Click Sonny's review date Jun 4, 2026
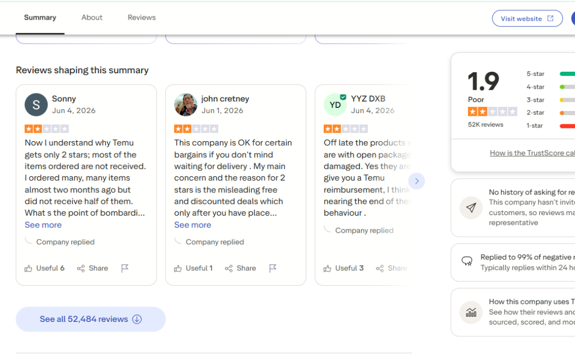 pos(73,111)
